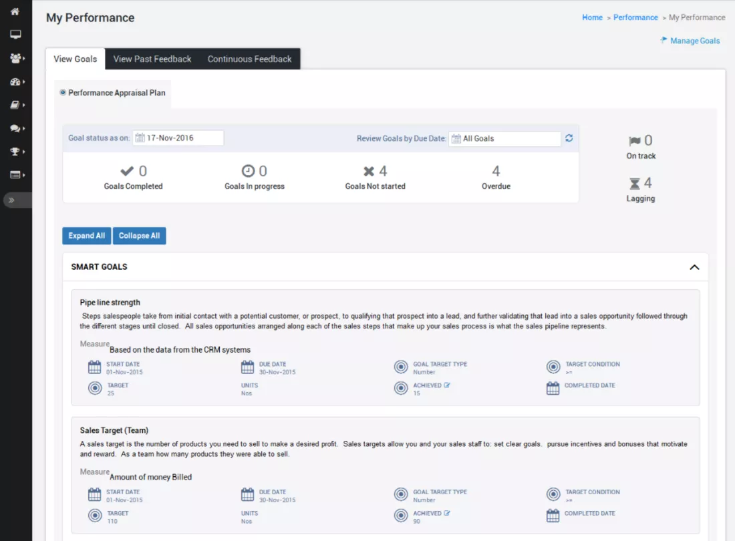This screenshot has height=541, width=735.
Task: Open the Manage Goals link
Action: (x=690, y=41)
